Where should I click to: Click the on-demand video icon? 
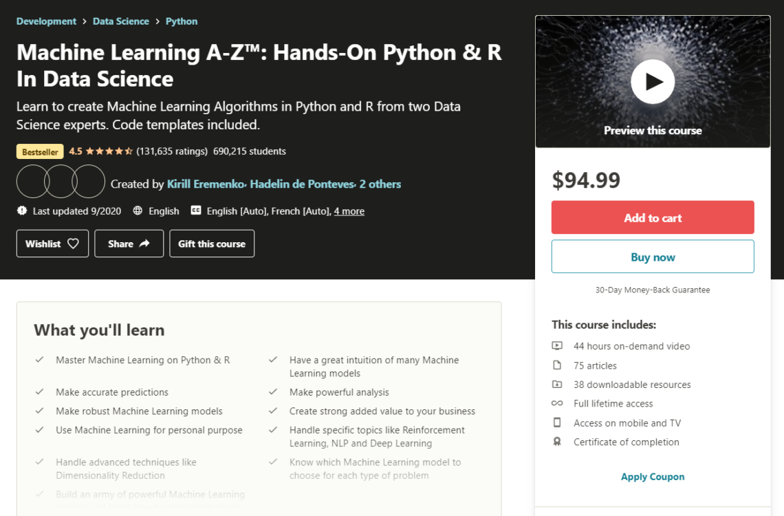tap(558, 346)
